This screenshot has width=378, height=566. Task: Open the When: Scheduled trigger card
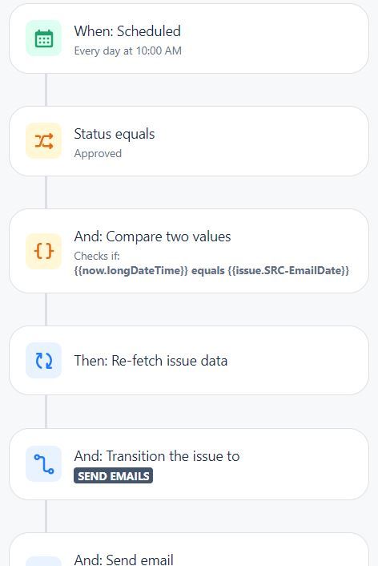[189, 38]
